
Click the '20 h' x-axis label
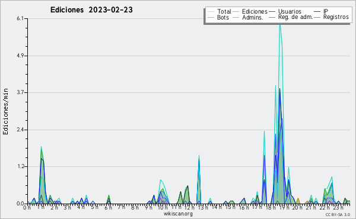[297, 207]
